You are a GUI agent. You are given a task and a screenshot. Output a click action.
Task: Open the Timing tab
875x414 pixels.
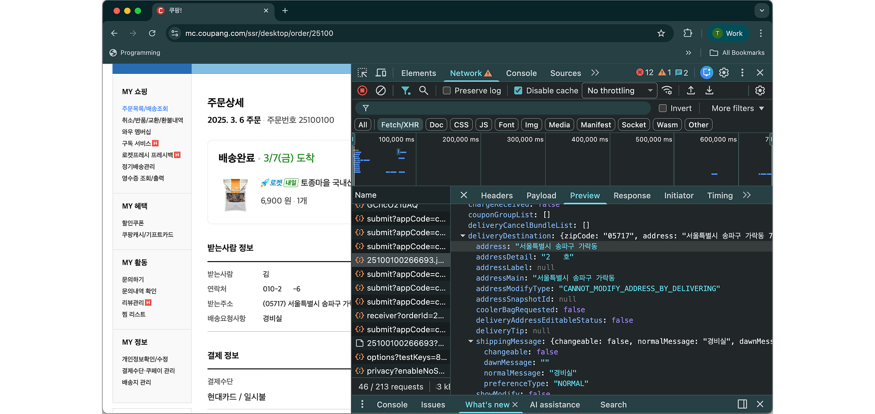(x=720, y=196)
